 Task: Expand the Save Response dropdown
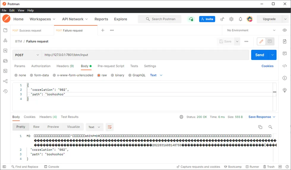262,117
